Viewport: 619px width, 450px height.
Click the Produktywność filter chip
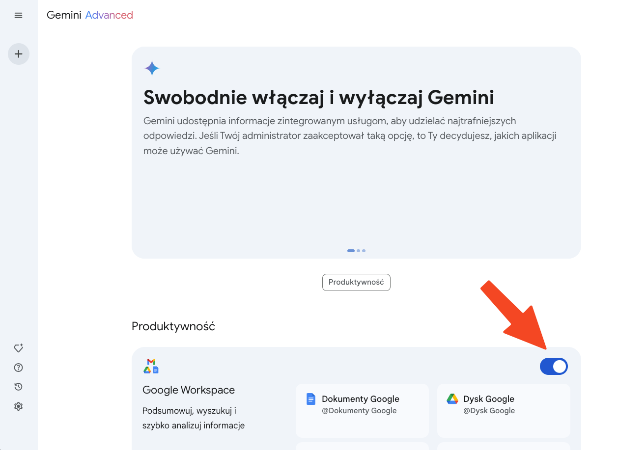click(x=356, y=282)
